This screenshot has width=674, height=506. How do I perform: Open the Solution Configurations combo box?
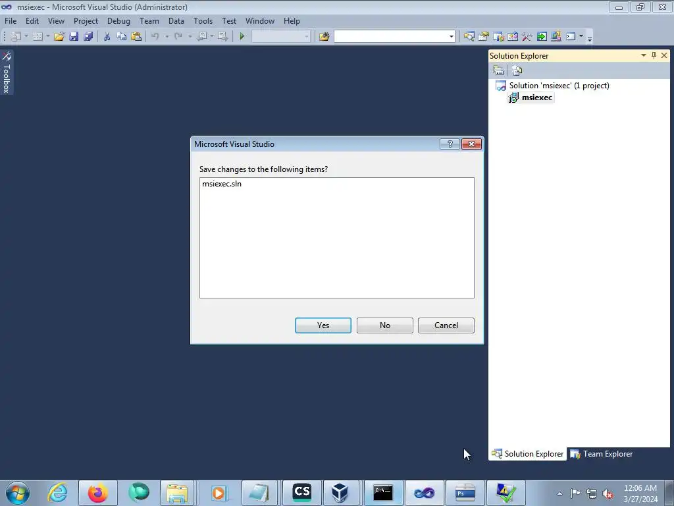click(280, 37)
